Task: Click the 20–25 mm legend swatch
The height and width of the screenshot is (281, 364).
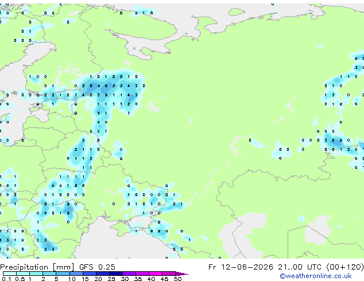Action: 102,274
